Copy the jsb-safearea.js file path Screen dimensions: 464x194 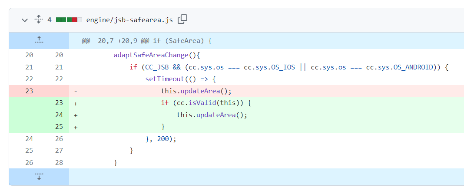click(x=182, y=19)
